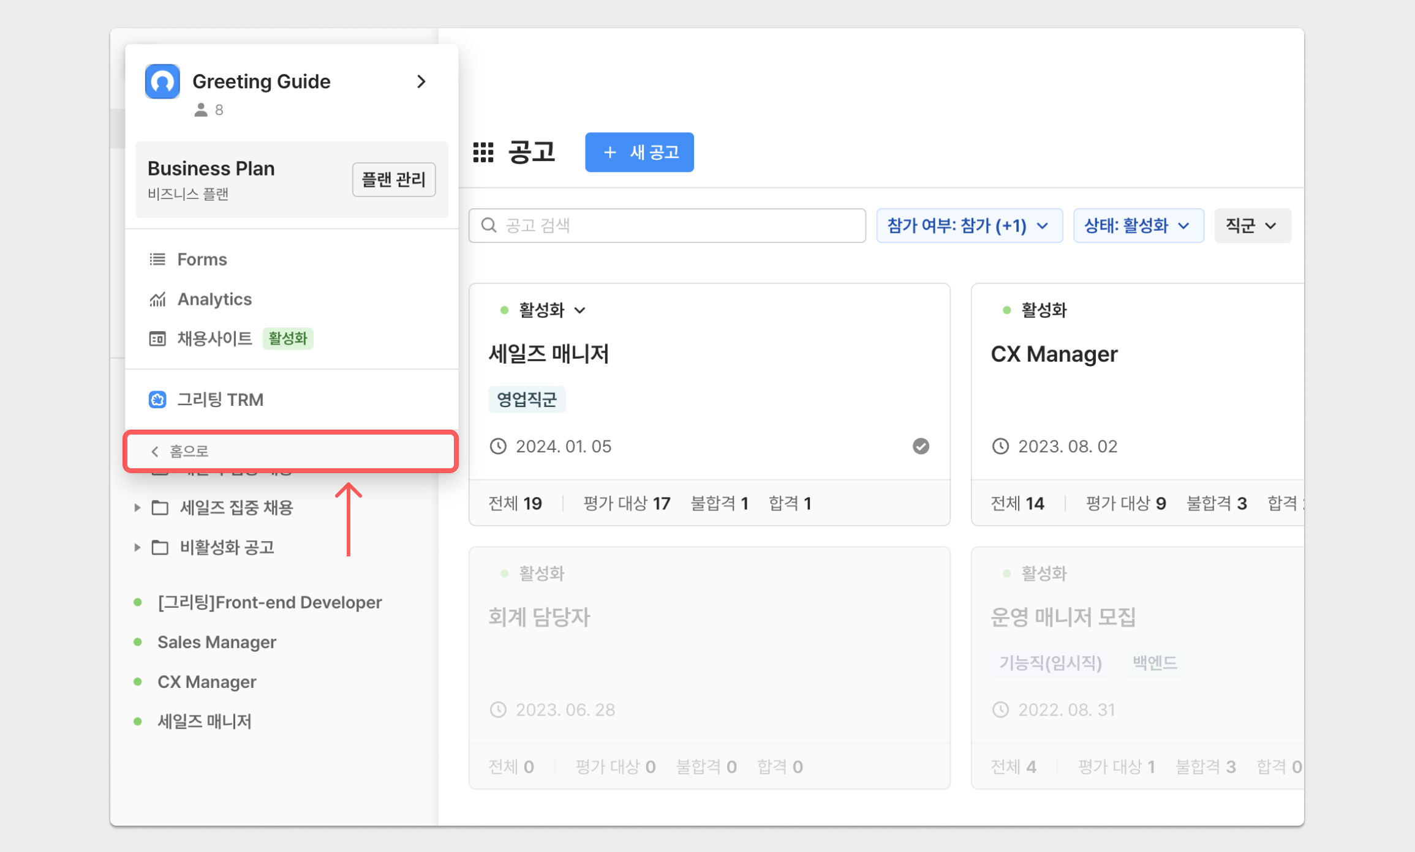
Task: Click the 새 공고 button
Action: tap(640, 152)
